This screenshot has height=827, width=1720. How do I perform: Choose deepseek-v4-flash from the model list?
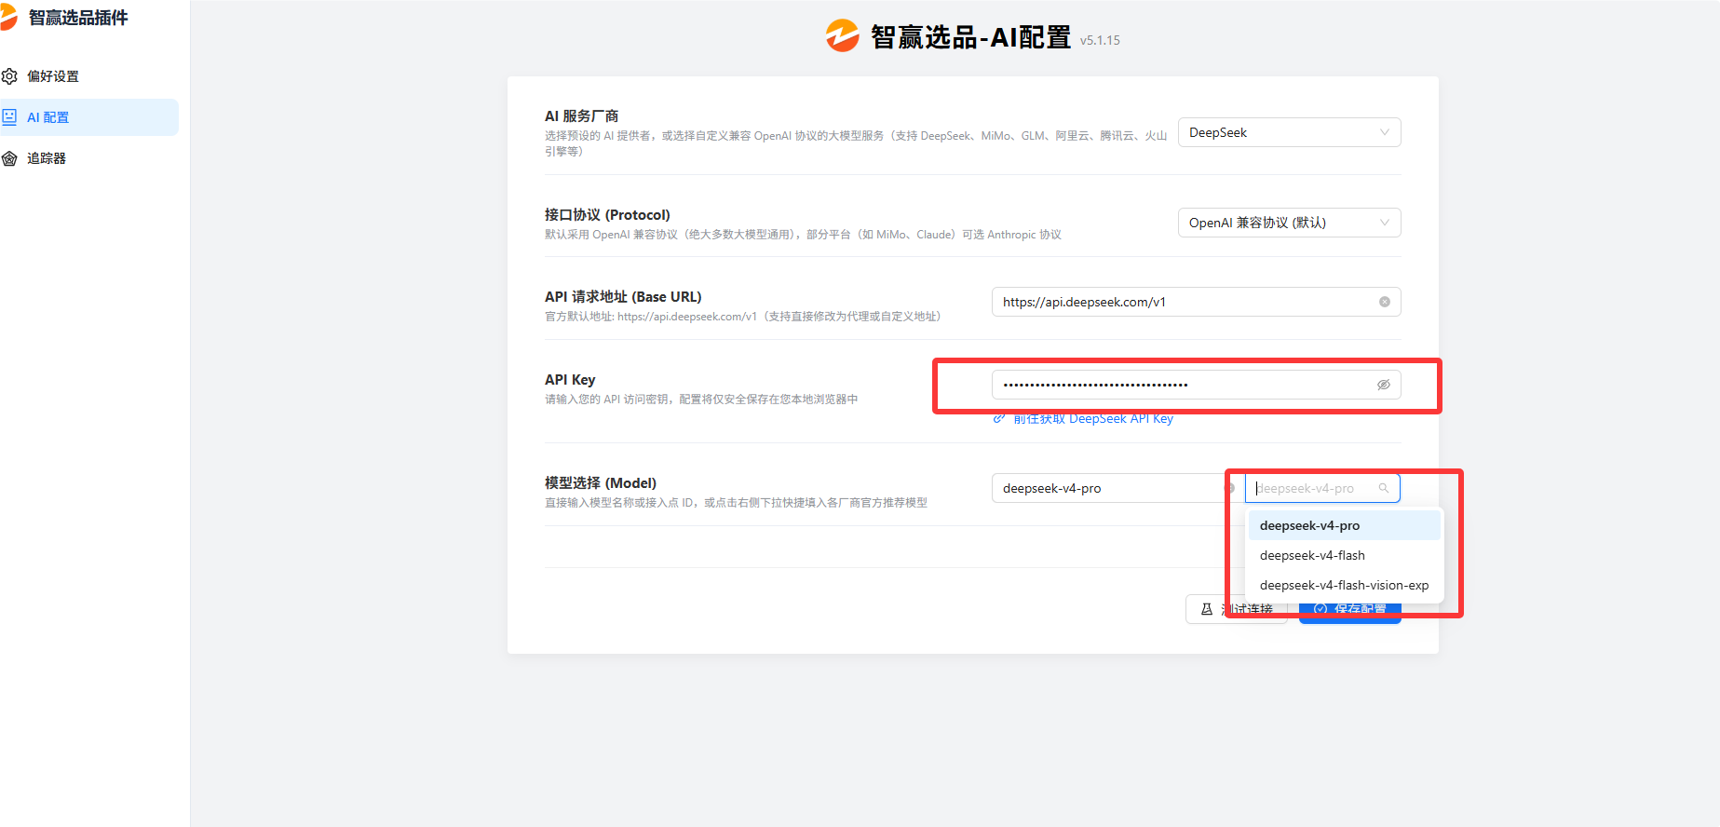[x=1344, y=555]
